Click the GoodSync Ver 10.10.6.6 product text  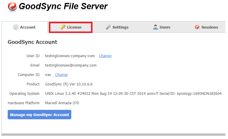[69, 84]
